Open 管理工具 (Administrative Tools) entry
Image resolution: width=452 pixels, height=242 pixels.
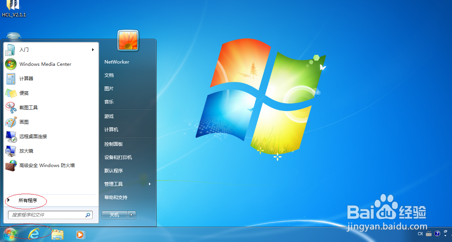click(x=114, y=184)
